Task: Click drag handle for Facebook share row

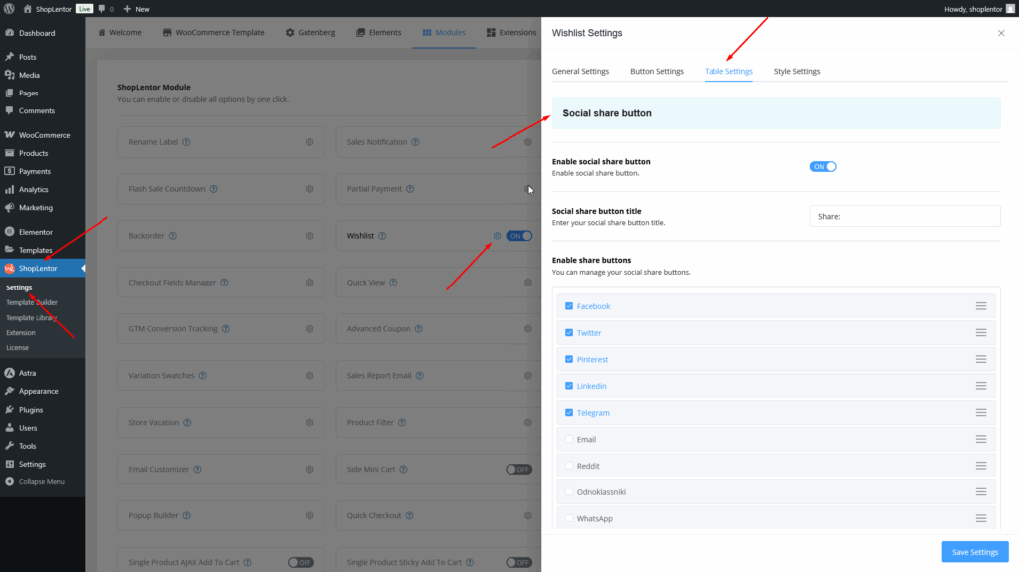Action: [980, 306]
